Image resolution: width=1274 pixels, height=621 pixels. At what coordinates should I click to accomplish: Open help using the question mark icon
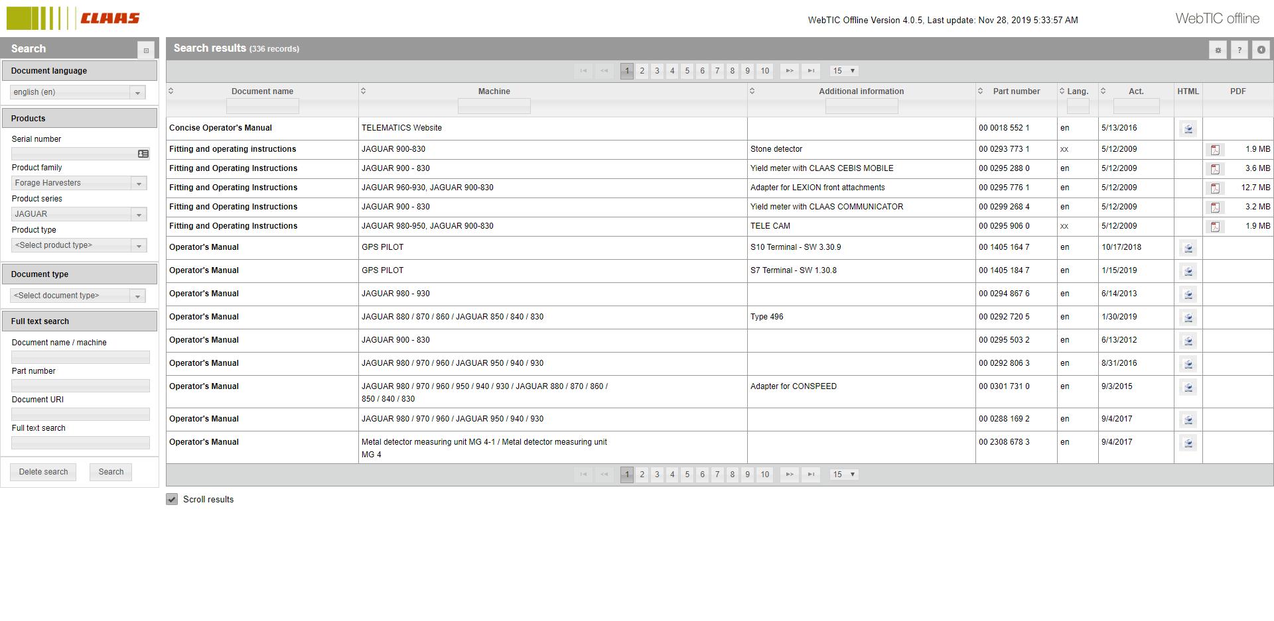click(1239, 50)
